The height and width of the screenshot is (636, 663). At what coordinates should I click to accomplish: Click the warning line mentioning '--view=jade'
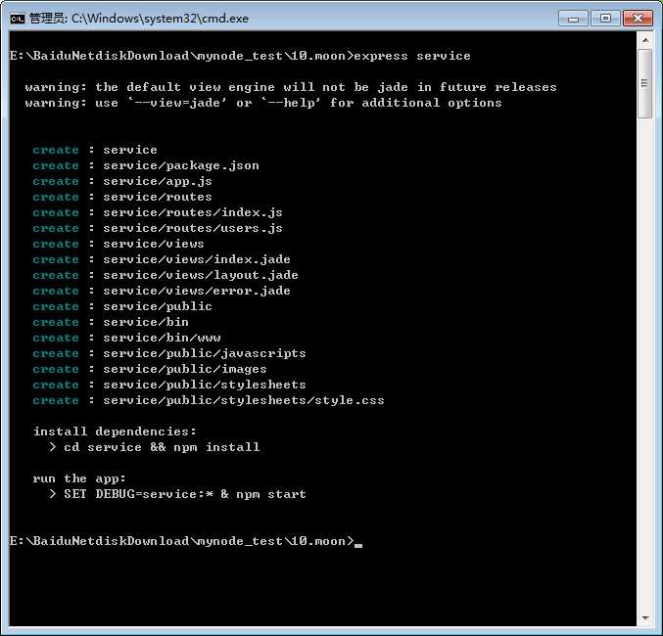pyautogui.click(x=263, y=103)
